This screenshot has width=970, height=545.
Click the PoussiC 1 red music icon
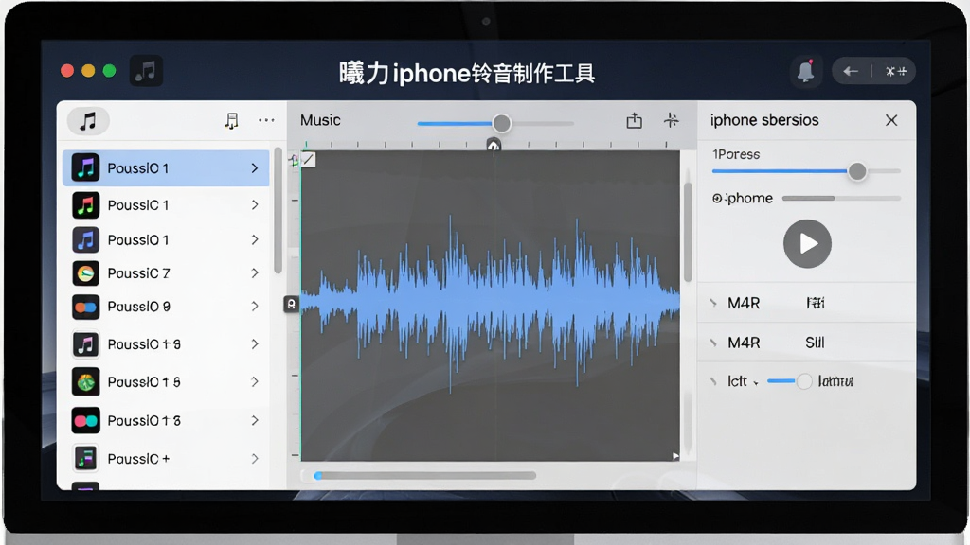[85, 205]
